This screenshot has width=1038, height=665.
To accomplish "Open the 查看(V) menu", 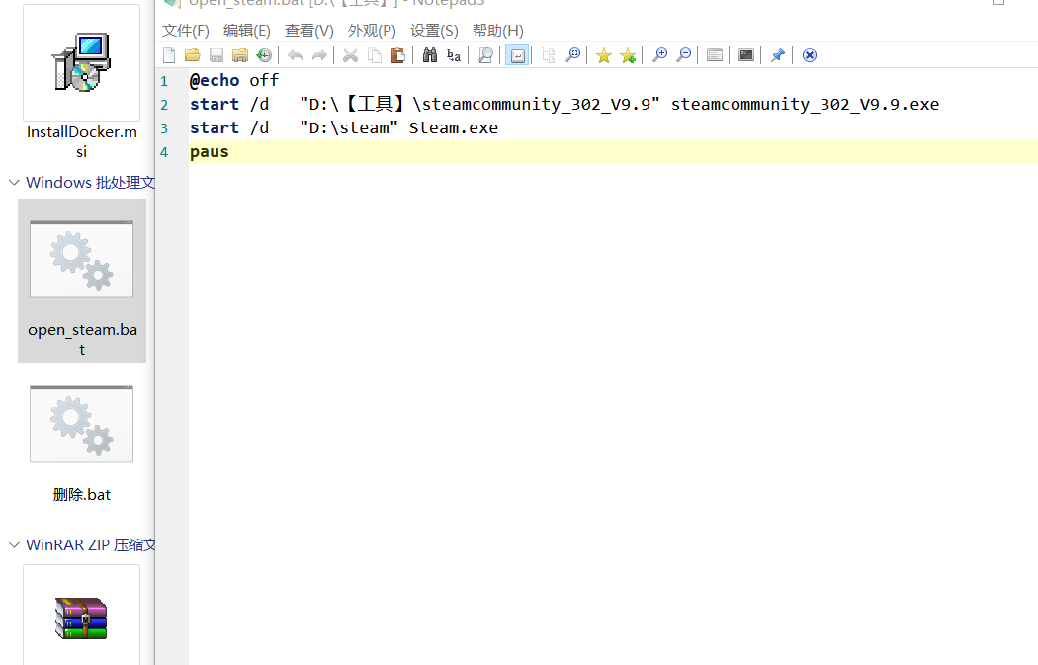I will 309,31.
